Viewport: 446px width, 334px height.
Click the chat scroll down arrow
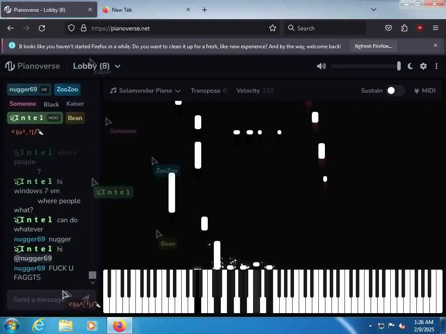point(92,283)
